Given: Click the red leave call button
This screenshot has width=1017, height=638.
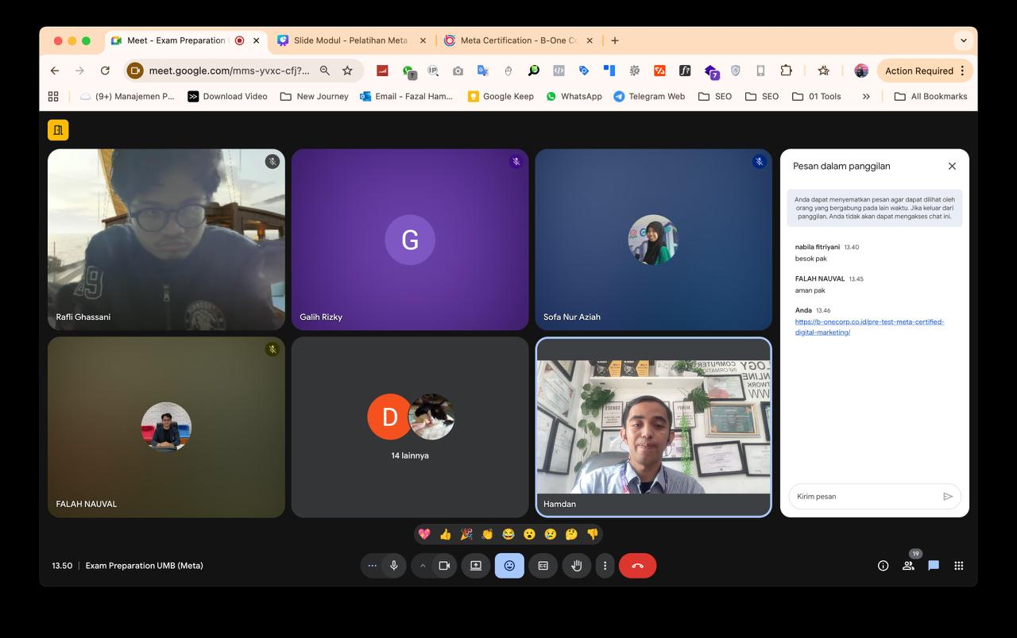Looking at the screenshot, I should (x=637, y=566).
